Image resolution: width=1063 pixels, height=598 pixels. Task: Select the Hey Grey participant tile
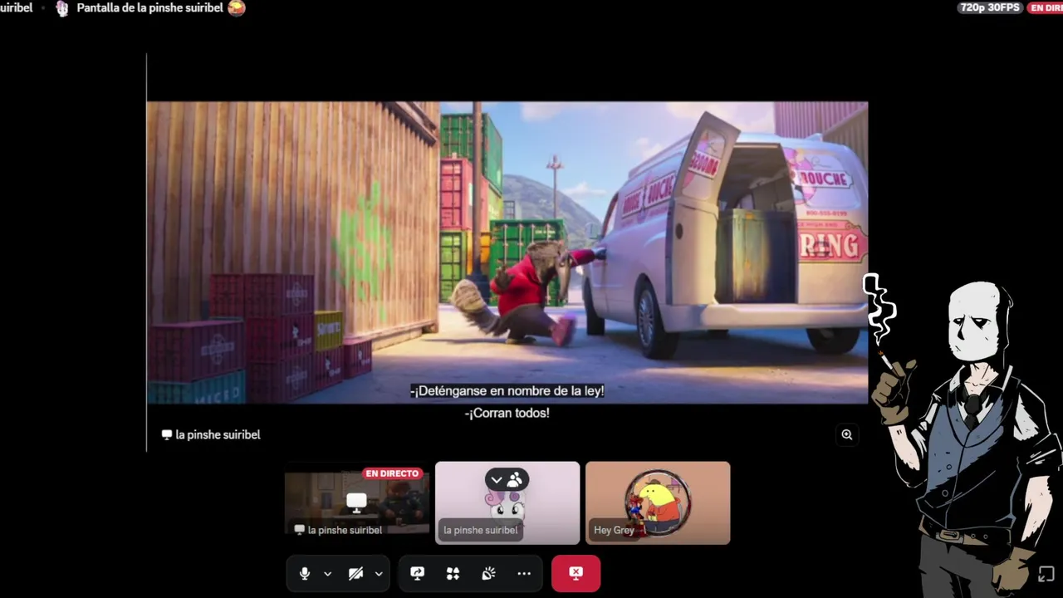pos(658,503)
